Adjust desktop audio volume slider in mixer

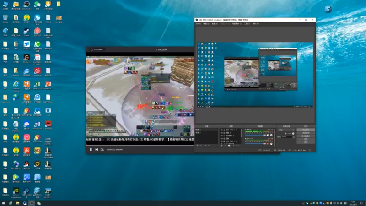click(x=255, y=135)
